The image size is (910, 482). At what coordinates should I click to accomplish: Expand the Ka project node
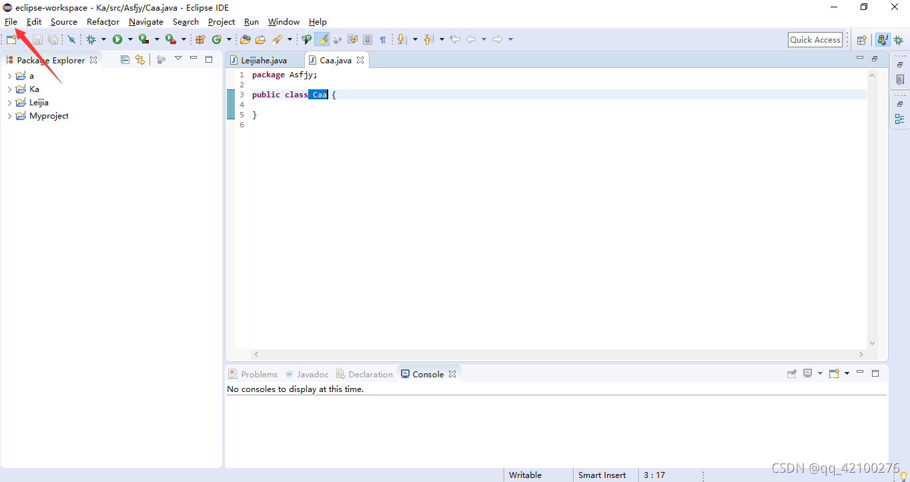(x=9, y=89)
